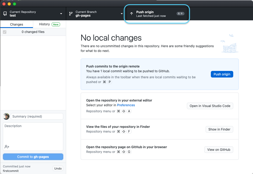Expand the Current Branch dropdown arrow

122,14
